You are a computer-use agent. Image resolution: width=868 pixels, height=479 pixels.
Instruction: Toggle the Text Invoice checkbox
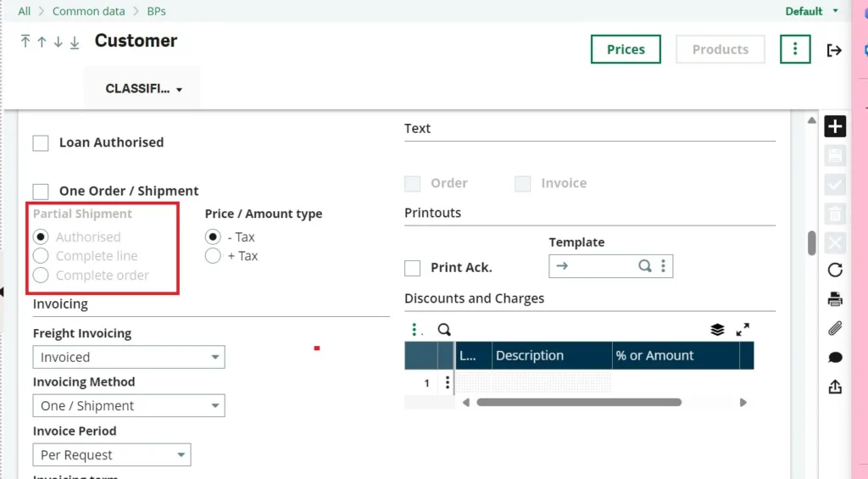(522, 184)
